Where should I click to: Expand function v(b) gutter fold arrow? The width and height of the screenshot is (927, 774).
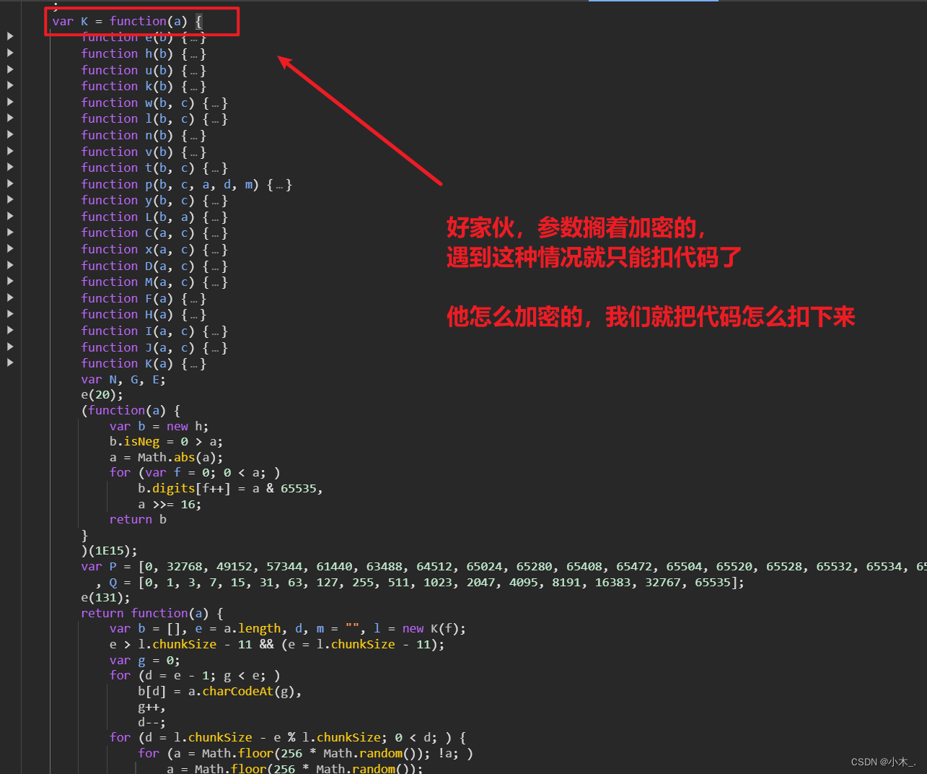(10, 151)
